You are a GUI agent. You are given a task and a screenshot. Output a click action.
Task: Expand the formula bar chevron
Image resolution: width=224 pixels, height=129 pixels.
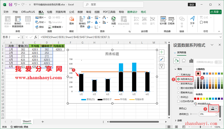pyautogui.click(x=221, y=37)
